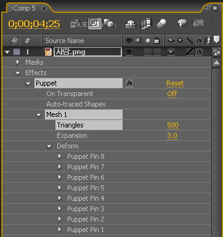
Task: Click the Frame Blending column header icon
Action: 208,41
